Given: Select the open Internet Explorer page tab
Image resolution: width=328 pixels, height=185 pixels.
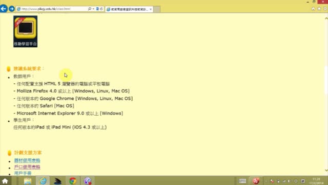Looking at the screenshot, I should [x=130, y=9].
